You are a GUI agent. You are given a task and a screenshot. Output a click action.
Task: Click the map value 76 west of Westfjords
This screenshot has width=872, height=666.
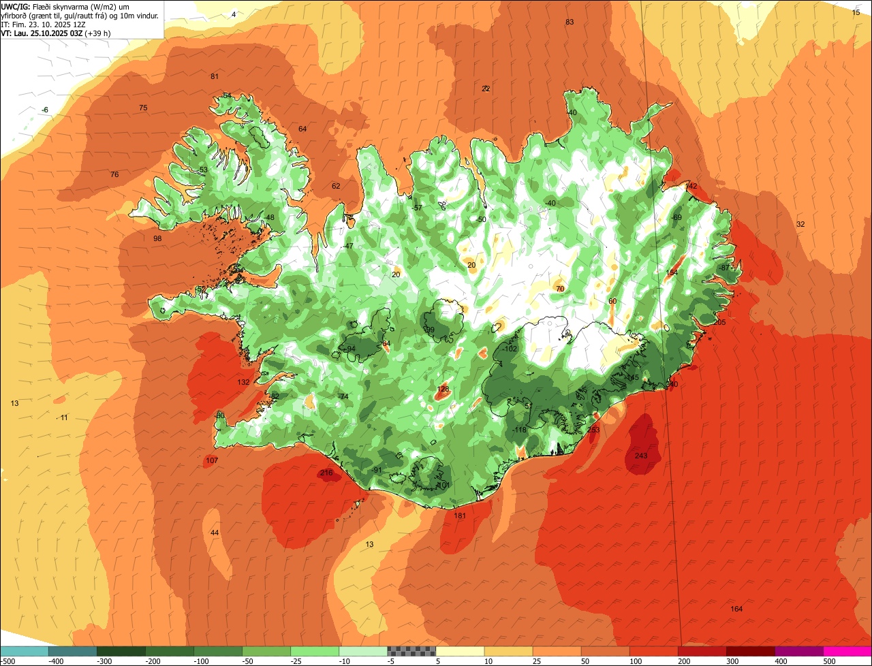click(x=114, y=174)
